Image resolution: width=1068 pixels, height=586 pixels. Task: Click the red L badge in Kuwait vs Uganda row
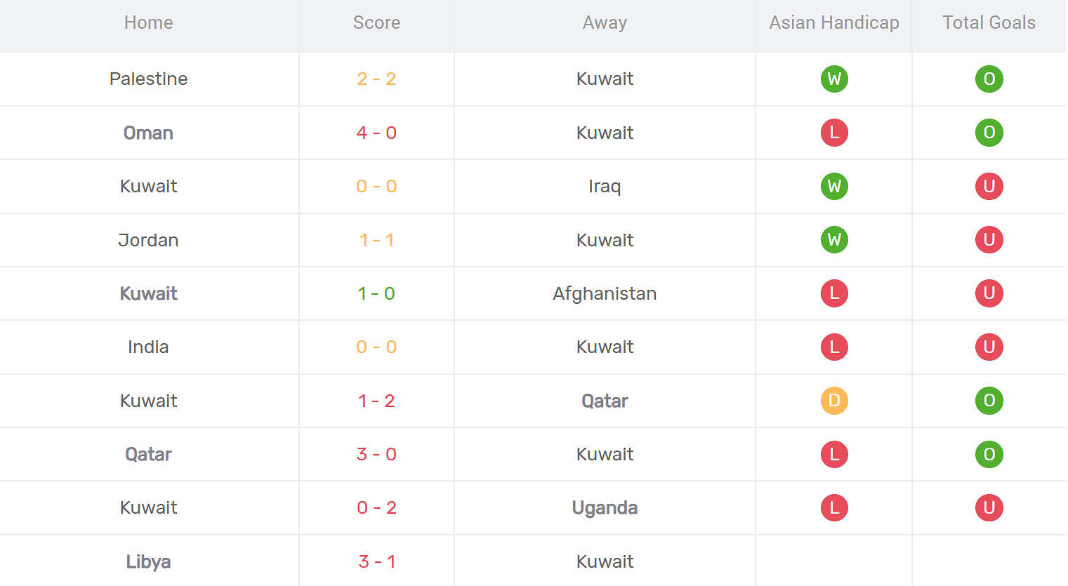tap(834, 507)
